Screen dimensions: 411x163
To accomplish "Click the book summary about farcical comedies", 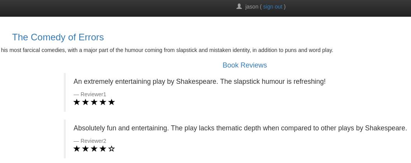I will pos(167,50).
